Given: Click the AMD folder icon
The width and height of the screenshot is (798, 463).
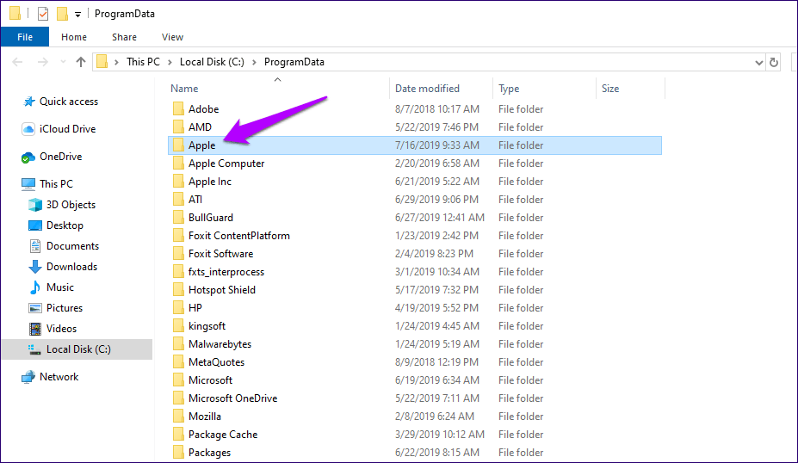Looking at the screenshot, I should (178, 127).
